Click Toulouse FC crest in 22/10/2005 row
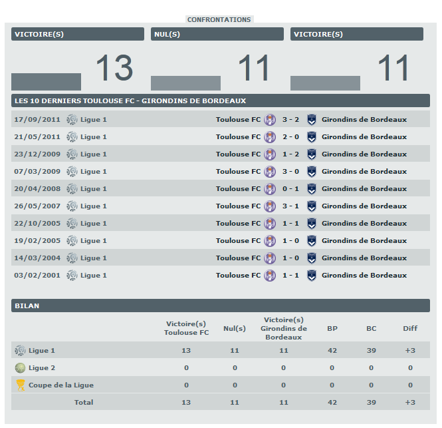 tap(270, 224)
